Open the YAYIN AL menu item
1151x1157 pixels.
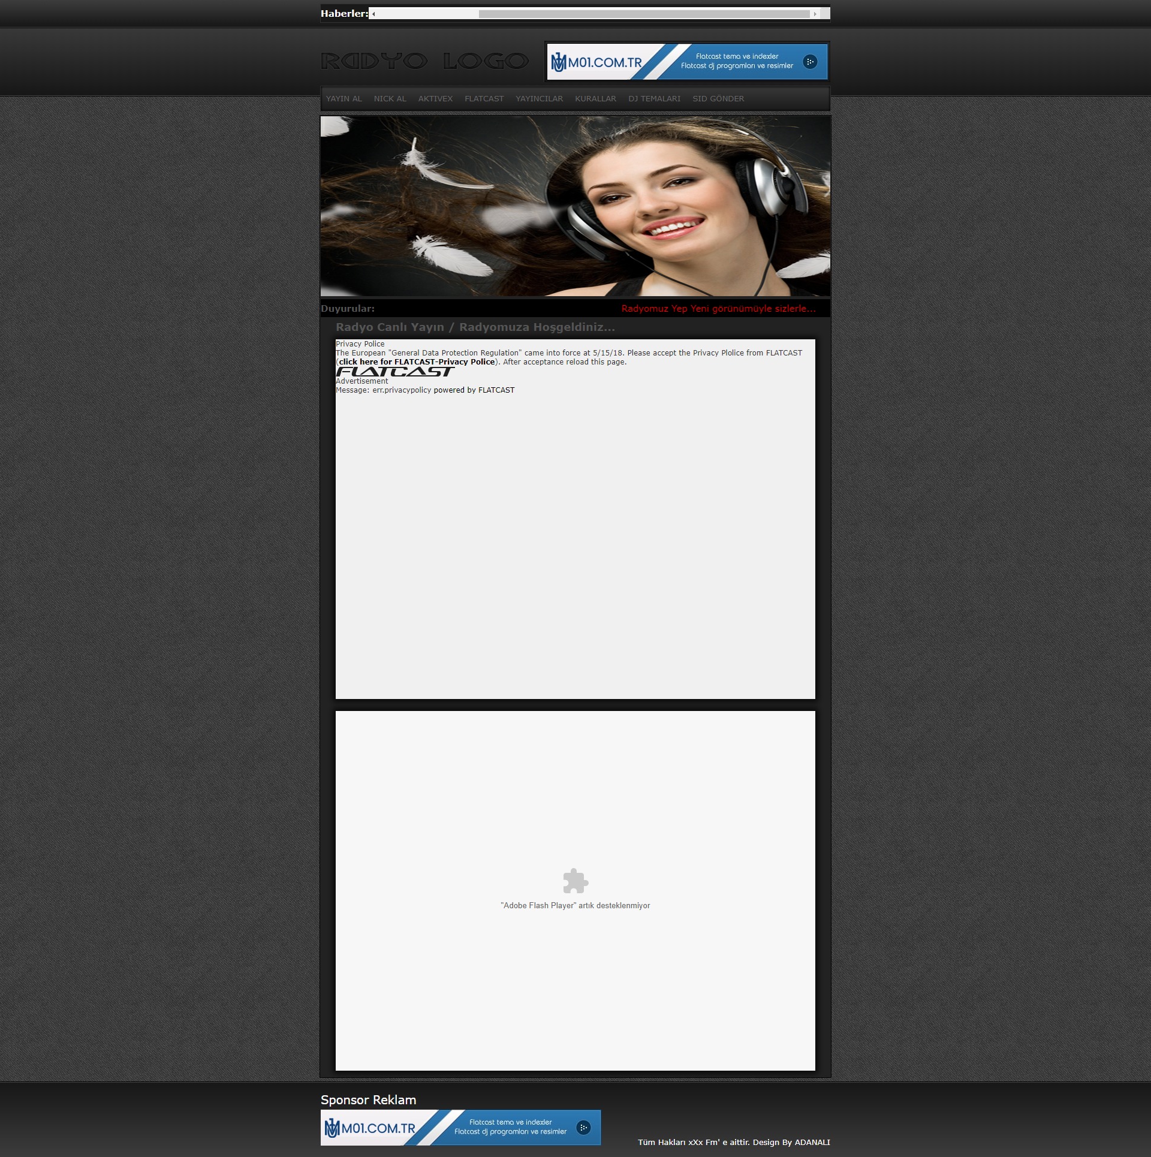point(344,99)
